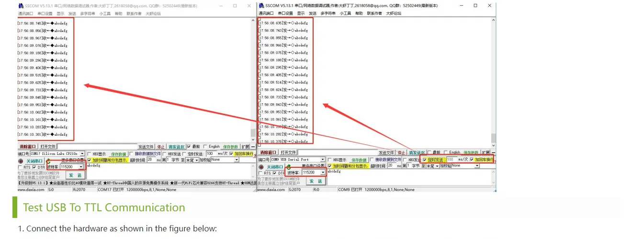Viewport: 631px width, 239px height.
Task: Click SSCOM app icon in right window title bar
Action: [261, 6]
